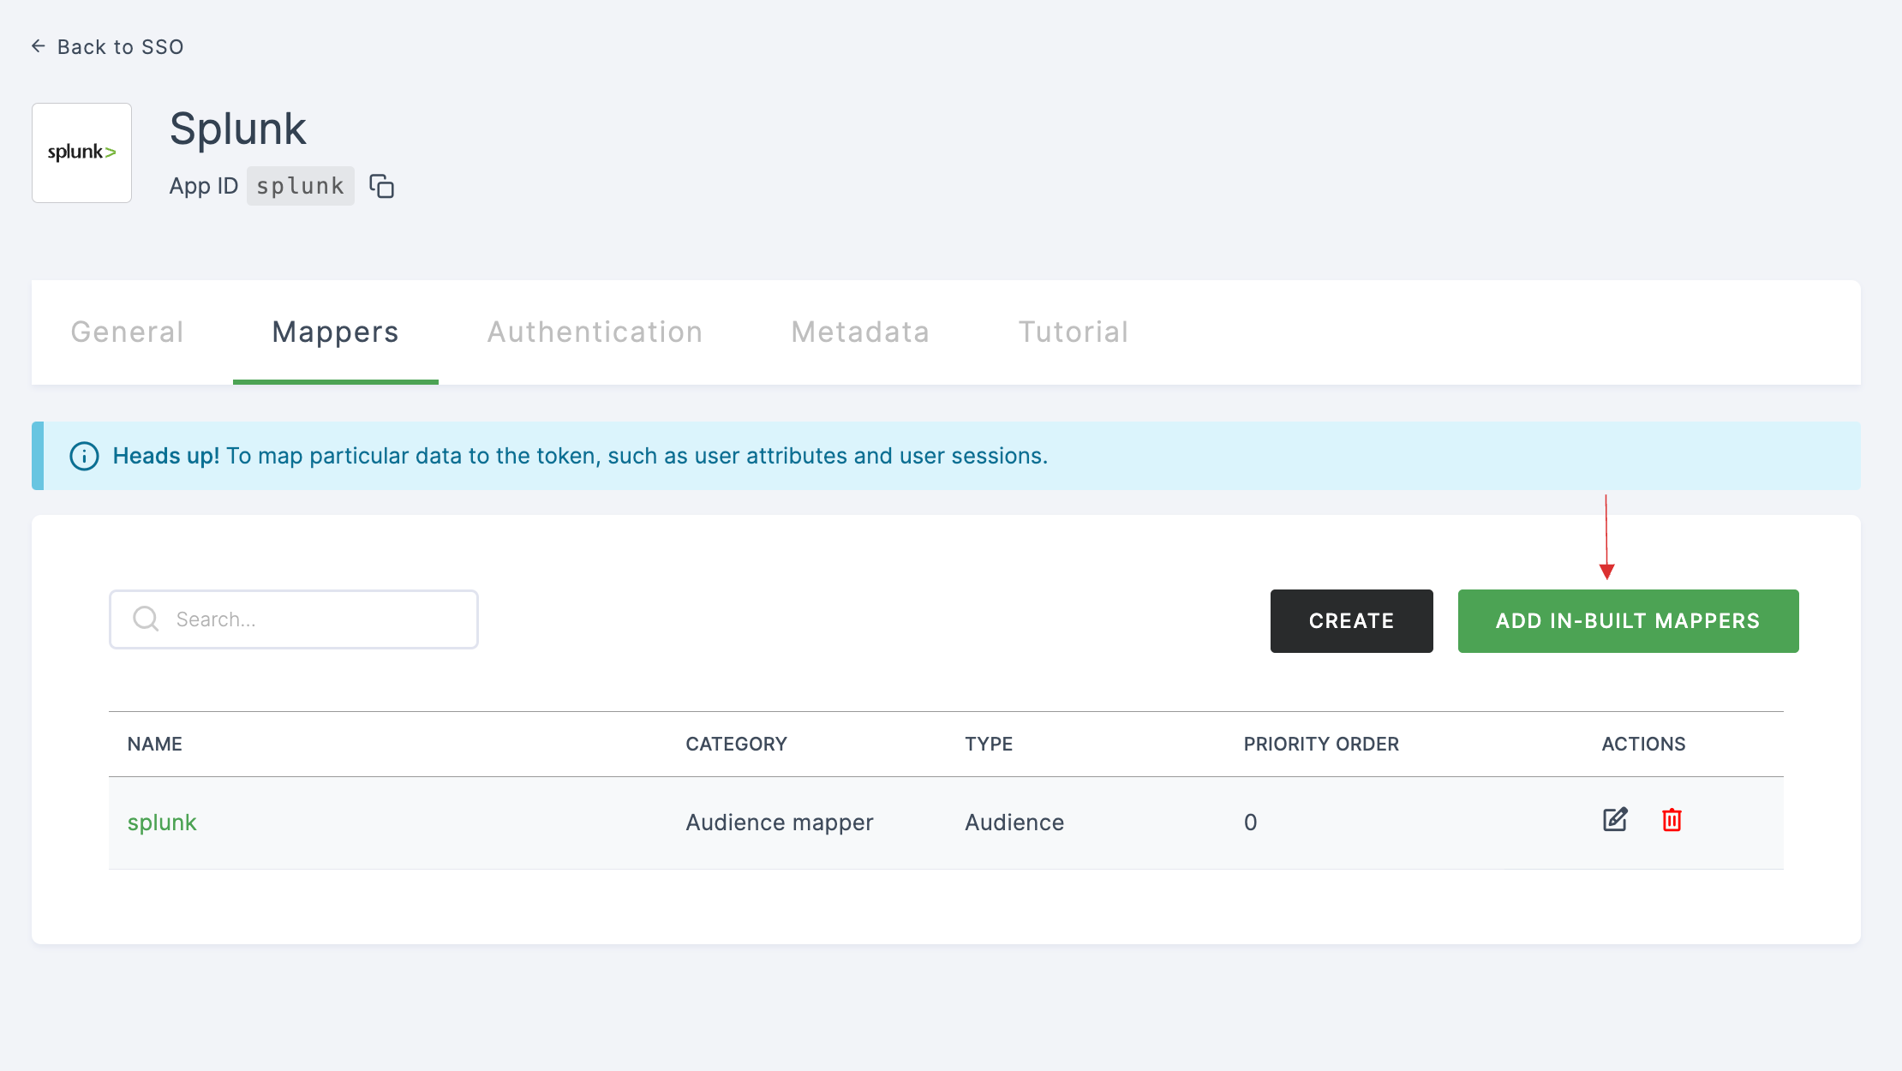The width and height of the screenshot is (1902, 1071).
Task: Go back to SSO
Action: (x=108, y=46)
